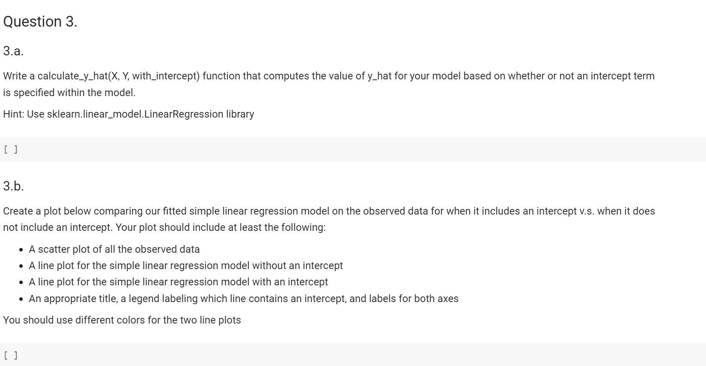This screenshot has height=366, width=706.
Task: Click the 'Create a plot below comparing' paragraph
Action: coord(329,219)
